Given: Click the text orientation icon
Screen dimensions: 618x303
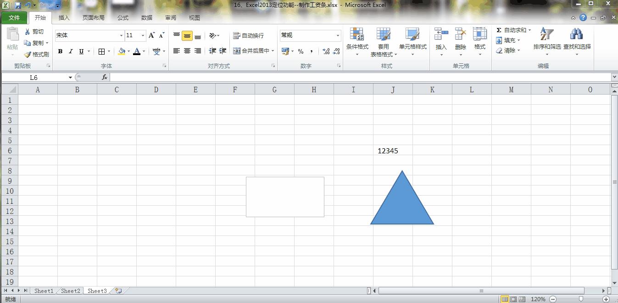Looking at the screenshot, I should (212, 35).
